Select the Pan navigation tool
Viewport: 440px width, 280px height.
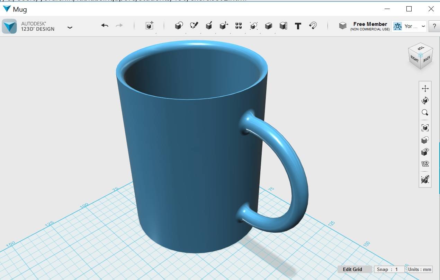coord(425,89)
